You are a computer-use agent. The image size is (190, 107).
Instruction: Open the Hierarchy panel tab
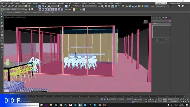(x=160, y=18)
